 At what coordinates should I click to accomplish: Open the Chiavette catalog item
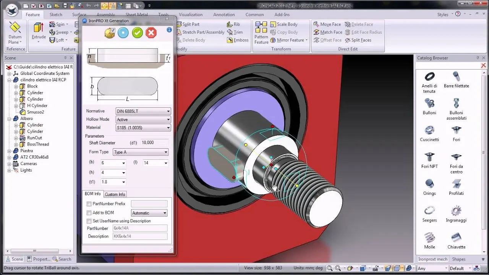456,241
